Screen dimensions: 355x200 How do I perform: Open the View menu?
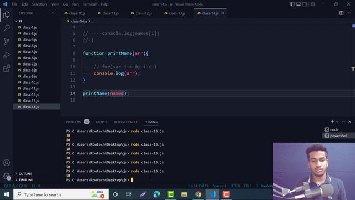pyautogui.click(x=55, y=4)
